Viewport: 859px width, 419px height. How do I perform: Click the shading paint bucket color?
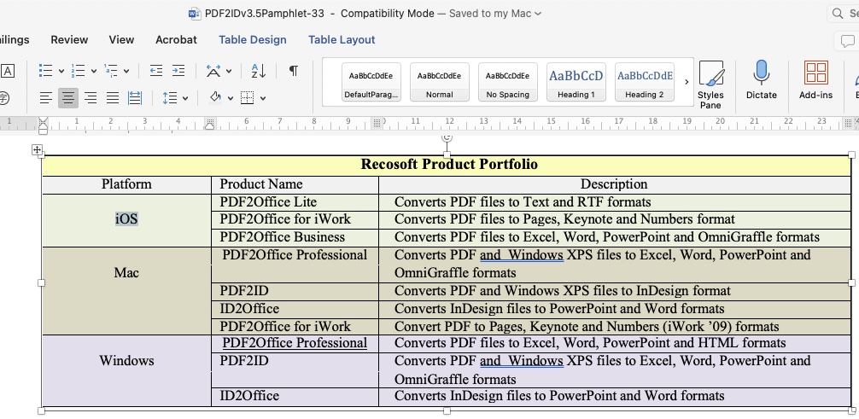coord(215,98)
